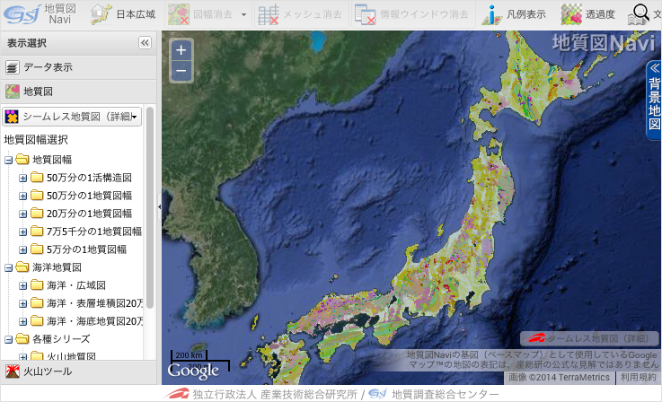The image size is (662, 402).
Task: Open the 地質図 section tab
Action: pyautogui.click(x=78, y=92)
